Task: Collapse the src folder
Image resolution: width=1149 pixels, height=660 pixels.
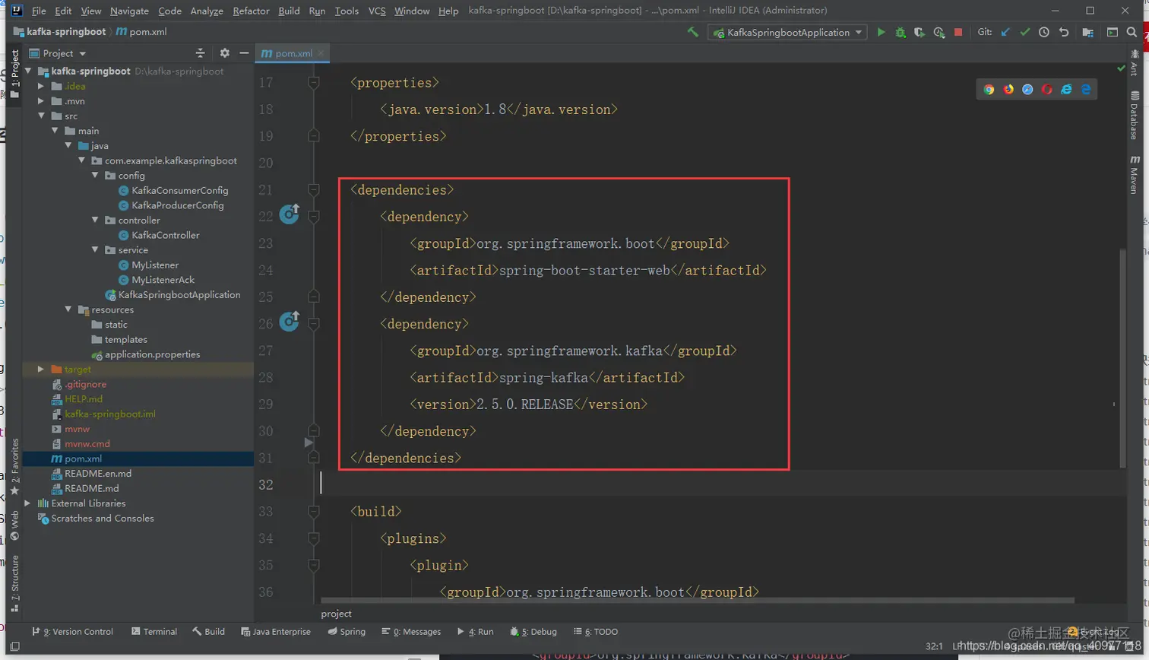Action: (x=41, y=116)
